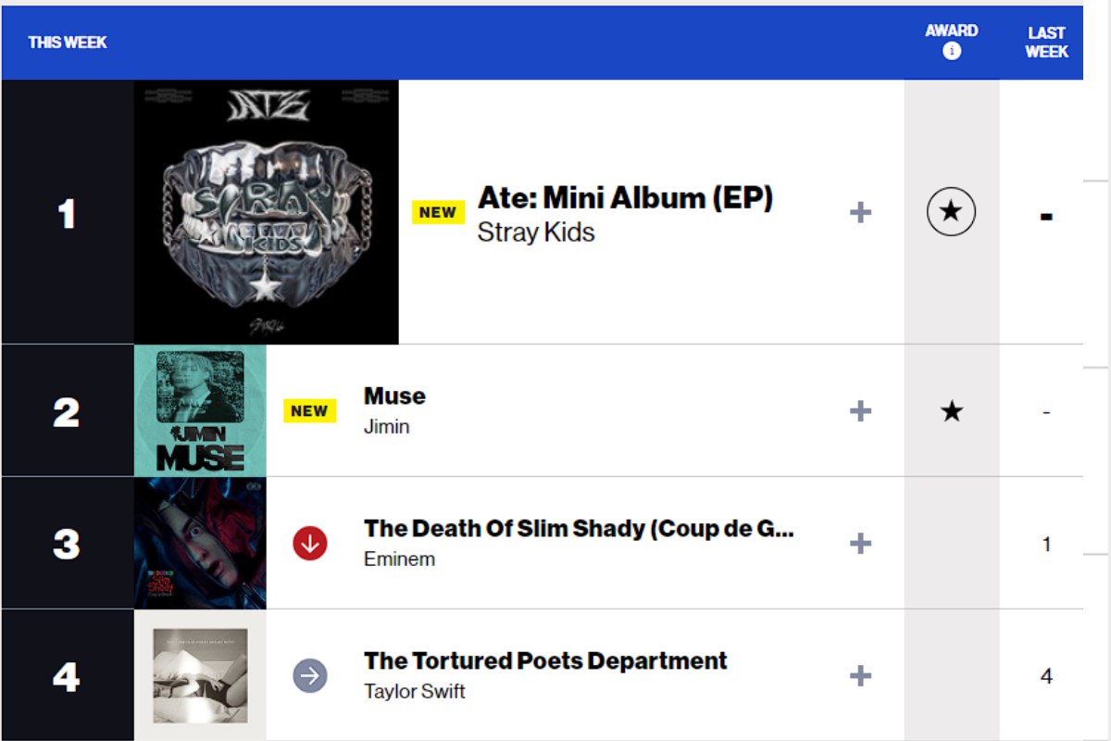Click last week's position number for Eminem
Image resolution: width=1111 pixels, height=741 pixels.
pos(1045,544)
